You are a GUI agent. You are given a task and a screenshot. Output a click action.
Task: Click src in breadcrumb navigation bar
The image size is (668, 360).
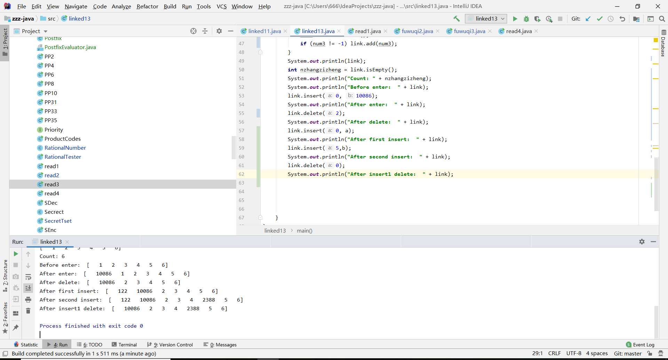tap(51, 19)
